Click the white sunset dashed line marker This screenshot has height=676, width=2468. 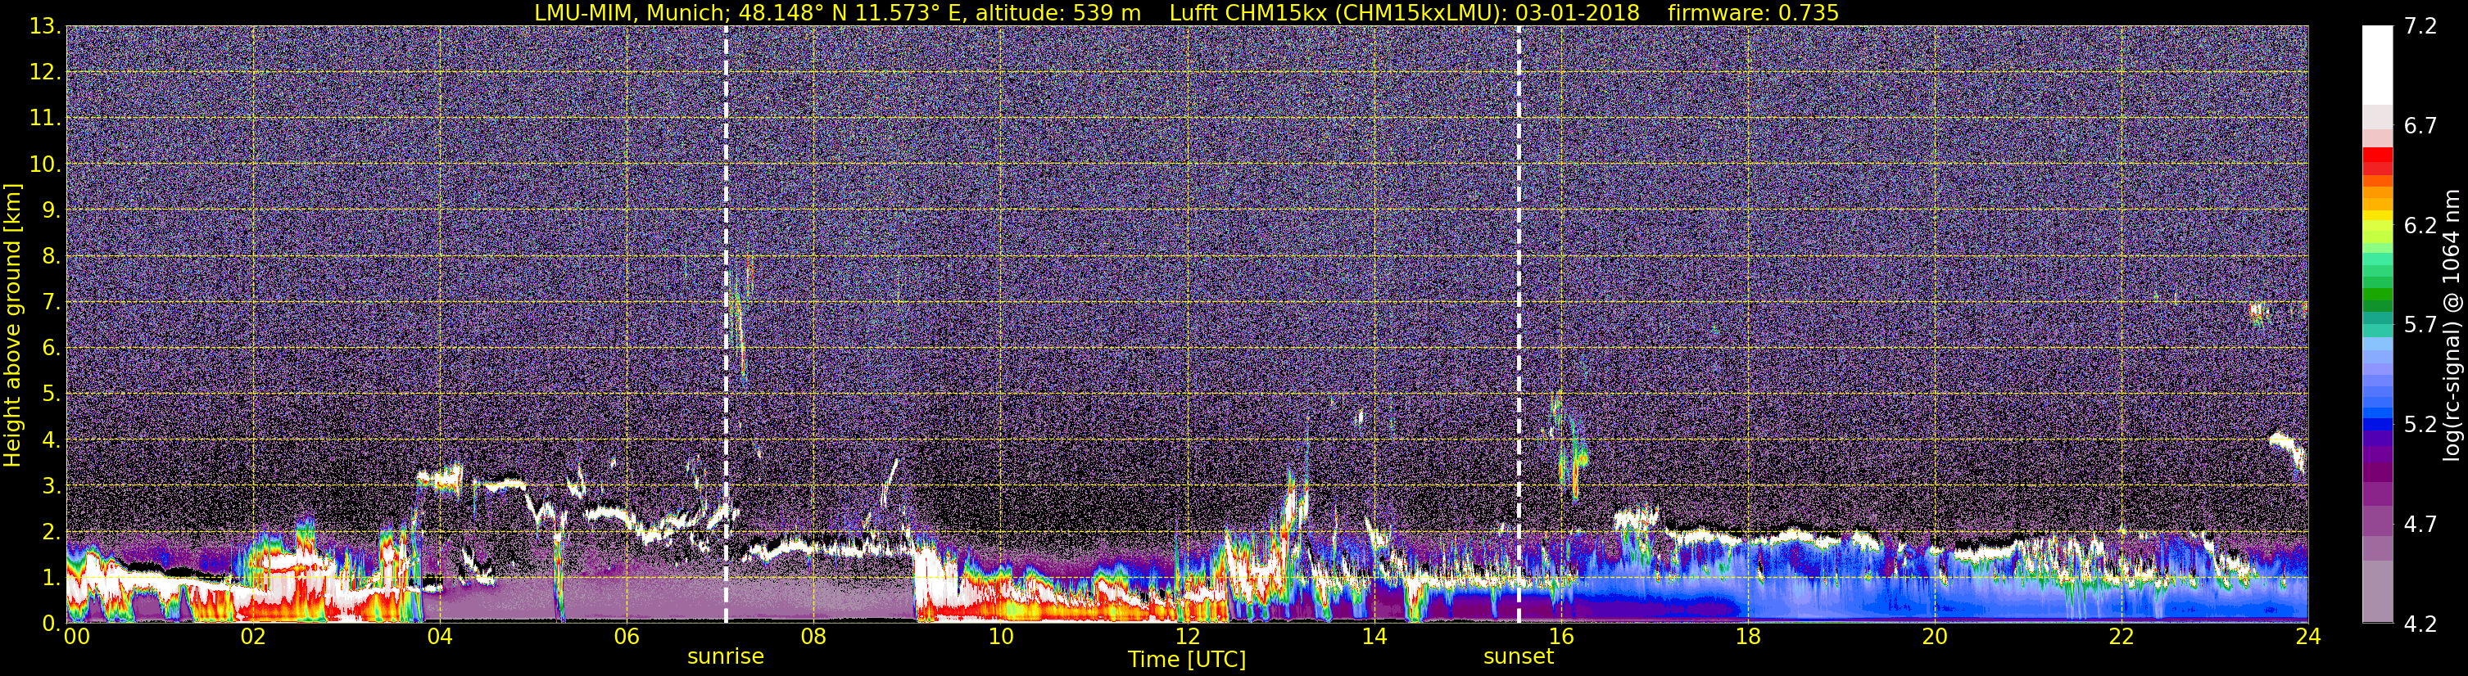(1519, 323)
